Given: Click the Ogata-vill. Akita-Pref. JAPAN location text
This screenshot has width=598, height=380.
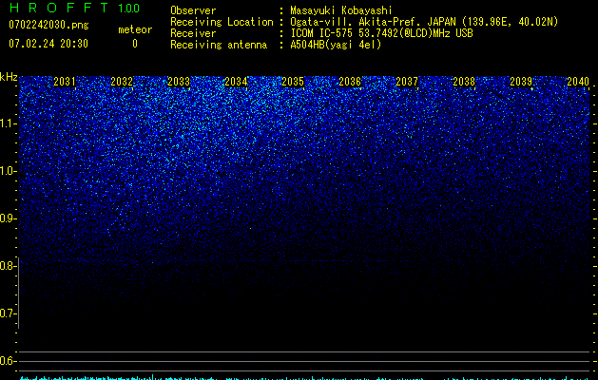Looking at the screenshot, I should click(424, 22).
